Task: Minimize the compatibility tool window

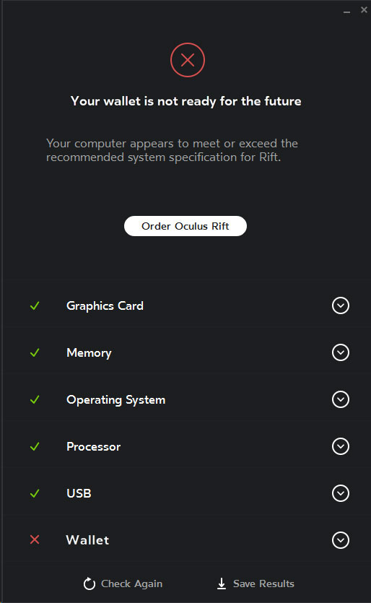Action: coord(346,12)
